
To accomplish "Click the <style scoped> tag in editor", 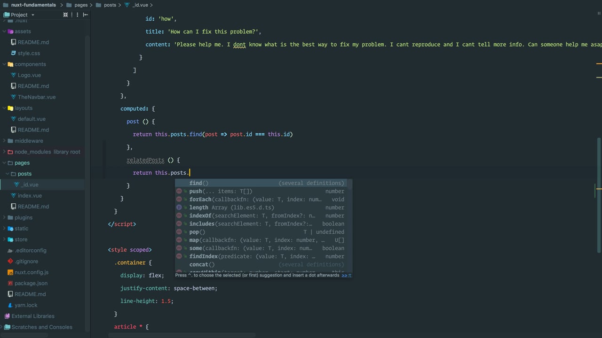I will click(130, 250).
